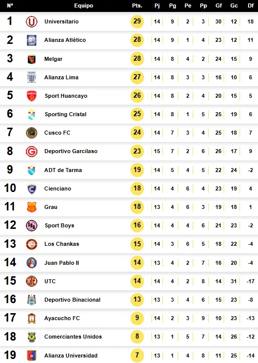Click the Alianza Atlético crest icon
The image size is (258, 363).
[x=31, y=40]
